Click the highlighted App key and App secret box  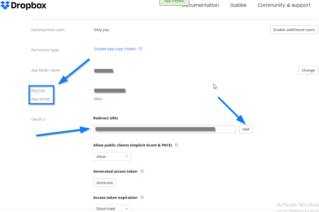41,95
